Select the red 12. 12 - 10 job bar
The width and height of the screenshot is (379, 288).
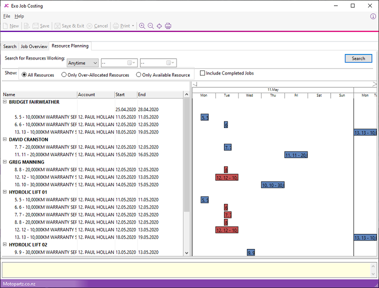tap(226, 177)
